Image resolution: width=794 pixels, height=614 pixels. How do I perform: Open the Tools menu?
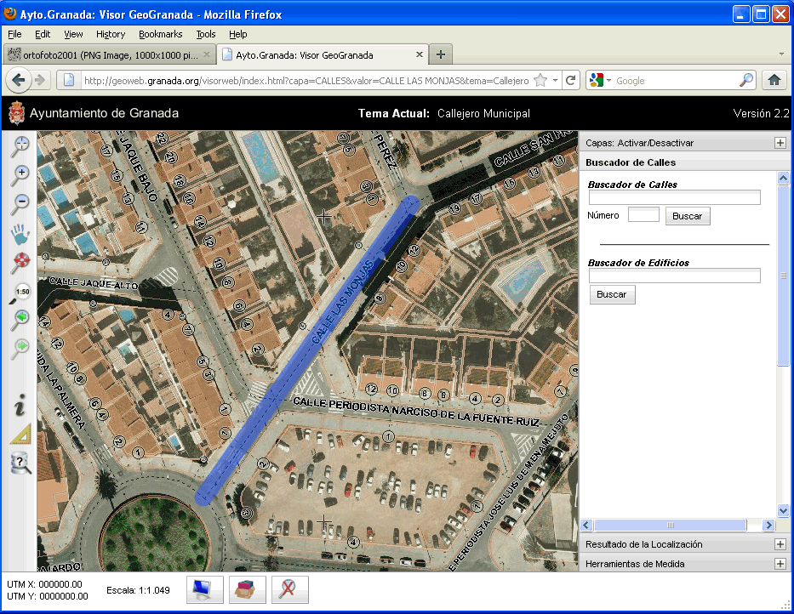point(206,34)
